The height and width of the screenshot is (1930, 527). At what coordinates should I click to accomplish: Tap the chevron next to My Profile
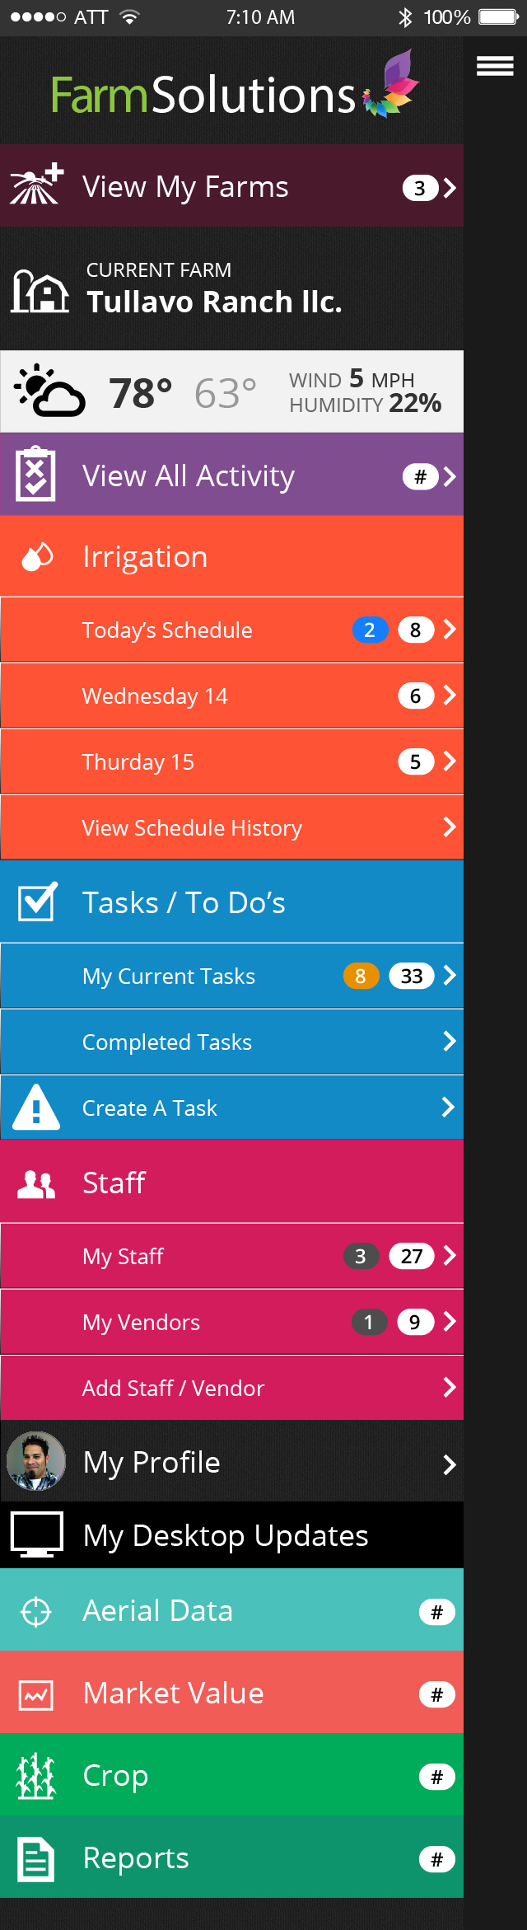click(x=450, y=1464)
